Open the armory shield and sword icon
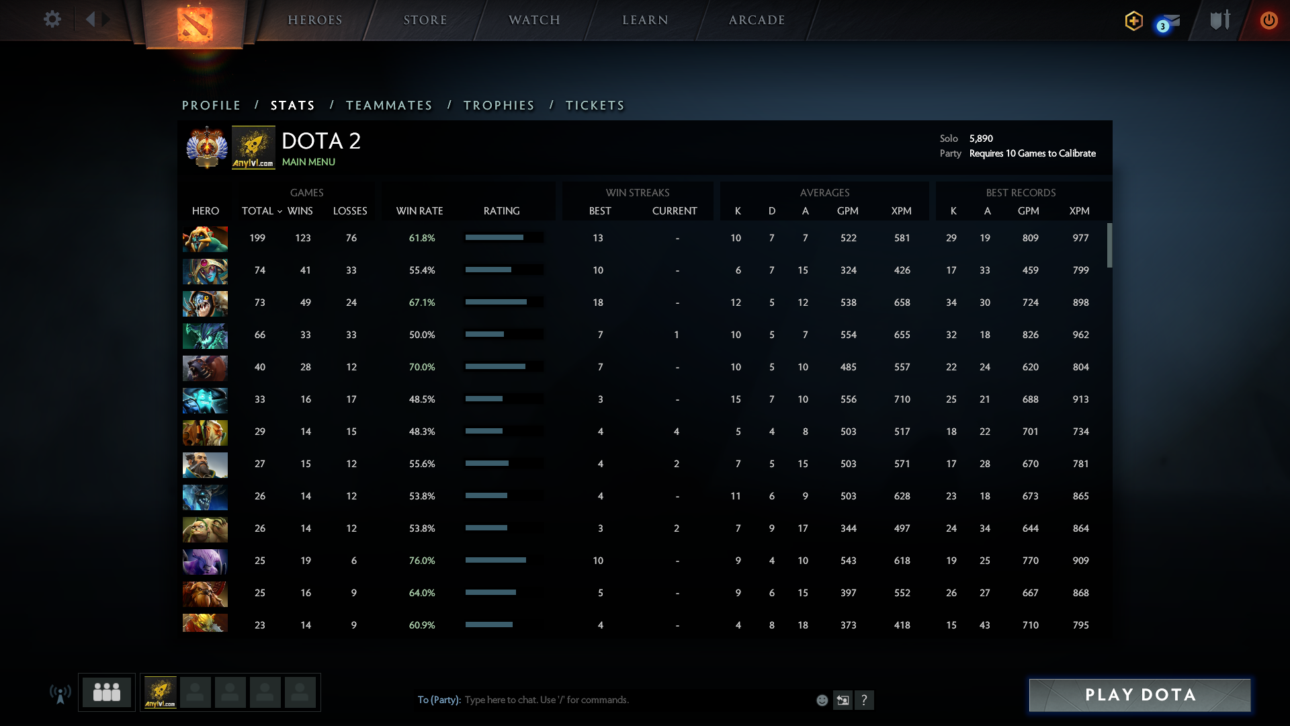Viewport: 1290px width, 726px height. (x=1220, y=20)
